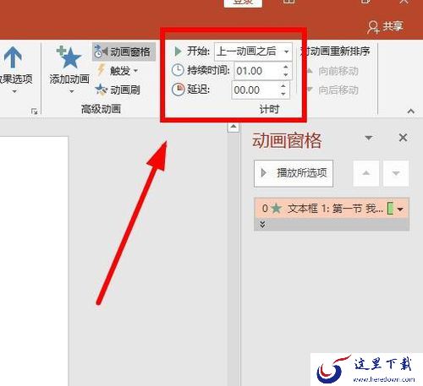Viewport: 423px width, 386px height.
Task: Open the 触发 trigger dropdown
Action: pyautogui.click(x=118, y=71)
